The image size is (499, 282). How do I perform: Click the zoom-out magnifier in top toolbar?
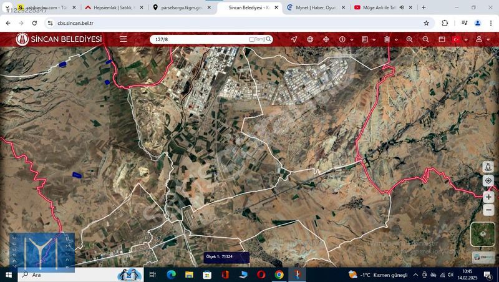425,39
